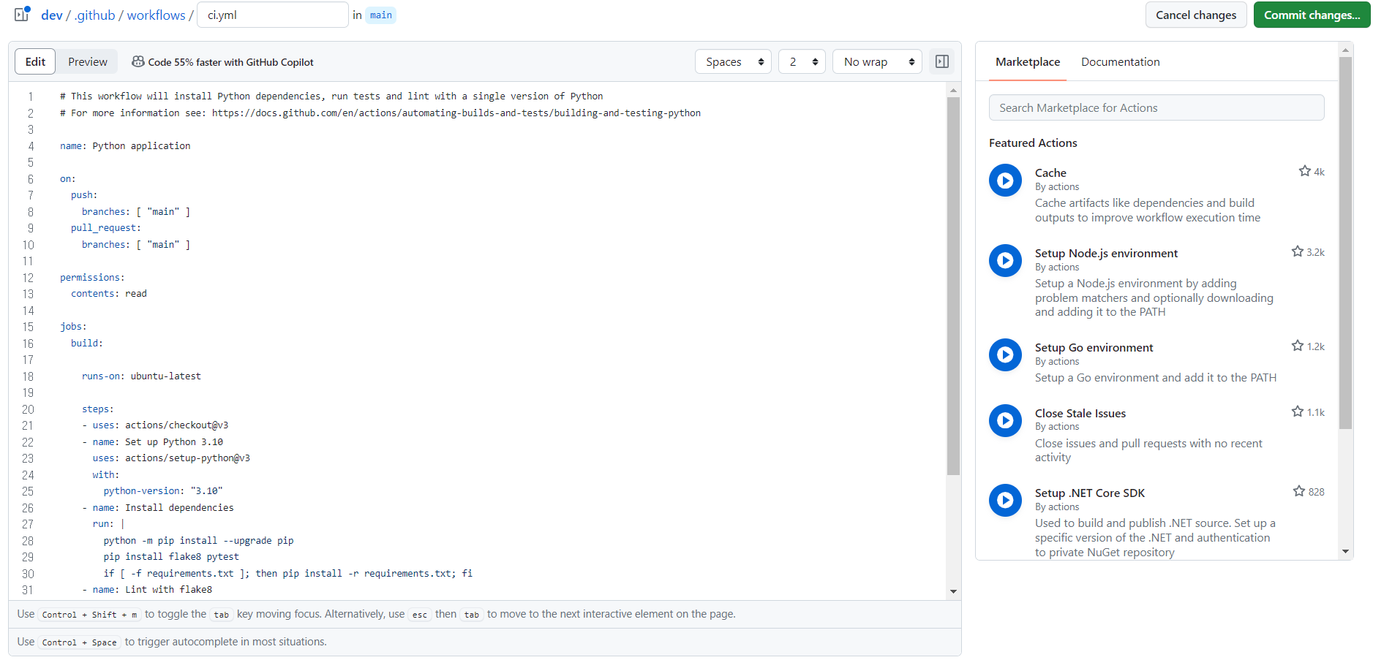The height and width of the screenshot is (660, 1373).
Task: Open the Setup Node.js environment title
Action: [x=1106, y=253]
